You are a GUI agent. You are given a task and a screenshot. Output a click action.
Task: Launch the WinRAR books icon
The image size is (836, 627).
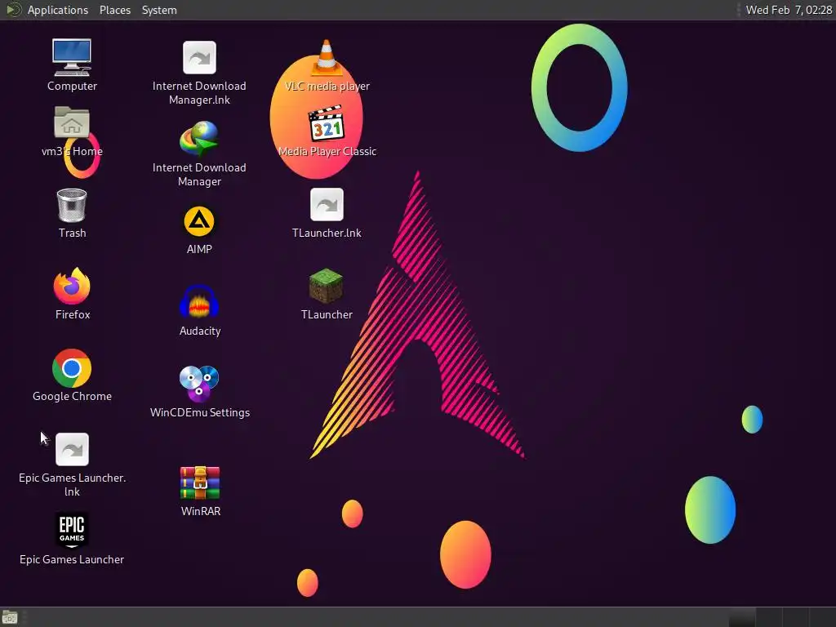point(200,483)
